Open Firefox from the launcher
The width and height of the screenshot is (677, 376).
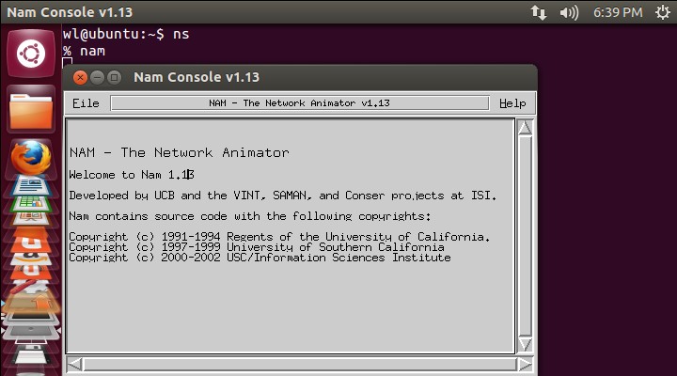[31, 158]
